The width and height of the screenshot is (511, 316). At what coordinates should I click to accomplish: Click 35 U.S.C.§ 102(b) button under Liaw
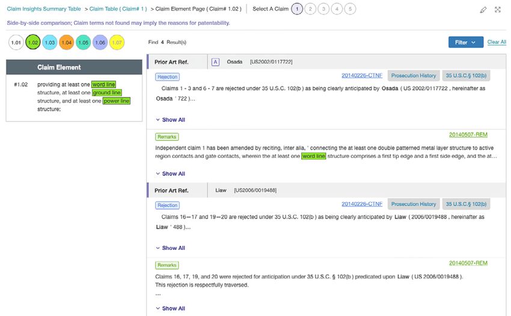tap(466, 203)
